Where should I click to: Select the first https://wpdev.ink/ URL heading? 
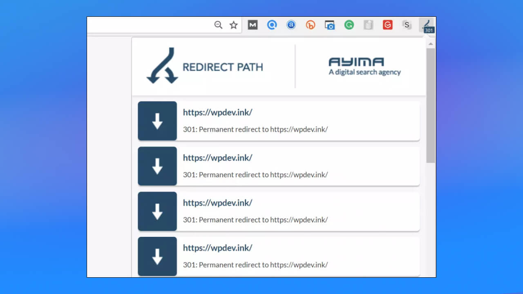(217, 112)
